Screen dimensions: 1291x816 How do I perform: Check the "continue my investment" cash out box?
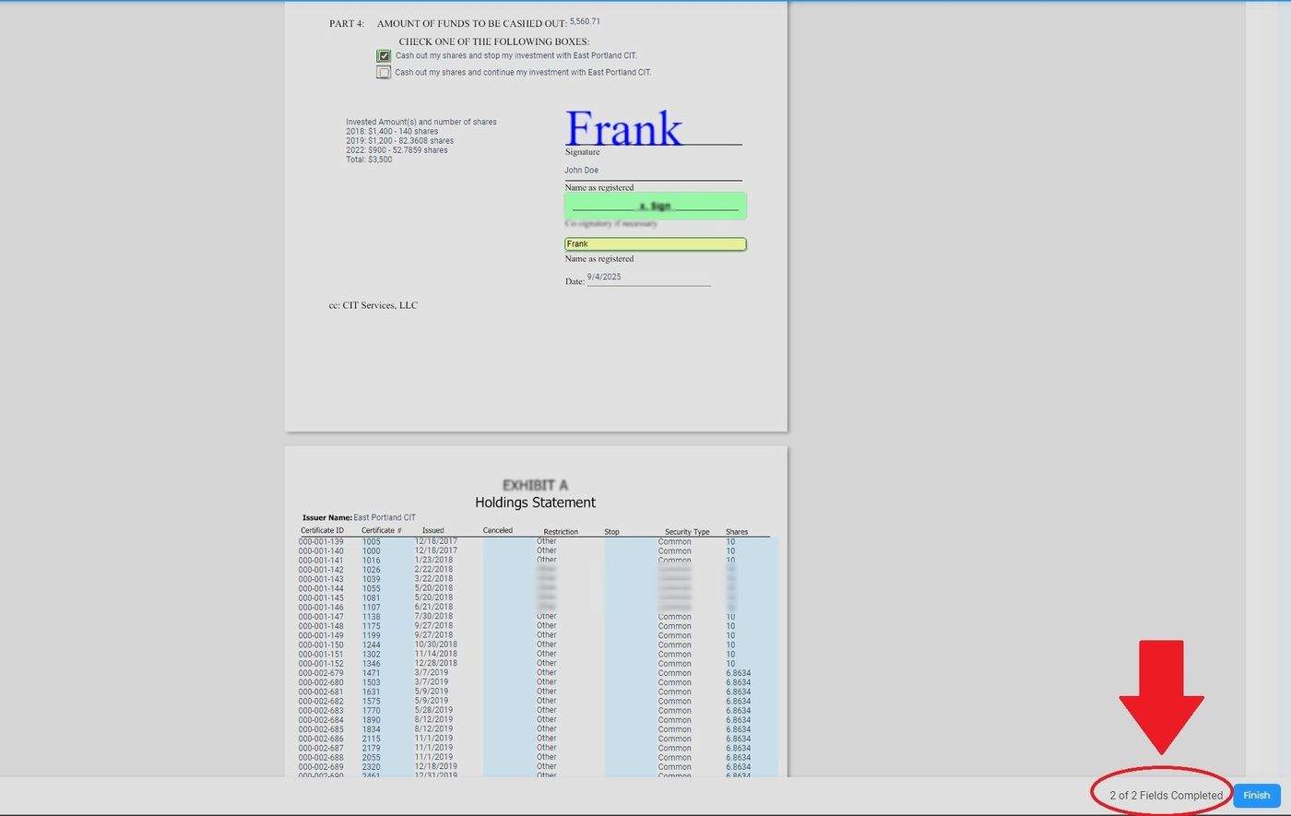384,73
